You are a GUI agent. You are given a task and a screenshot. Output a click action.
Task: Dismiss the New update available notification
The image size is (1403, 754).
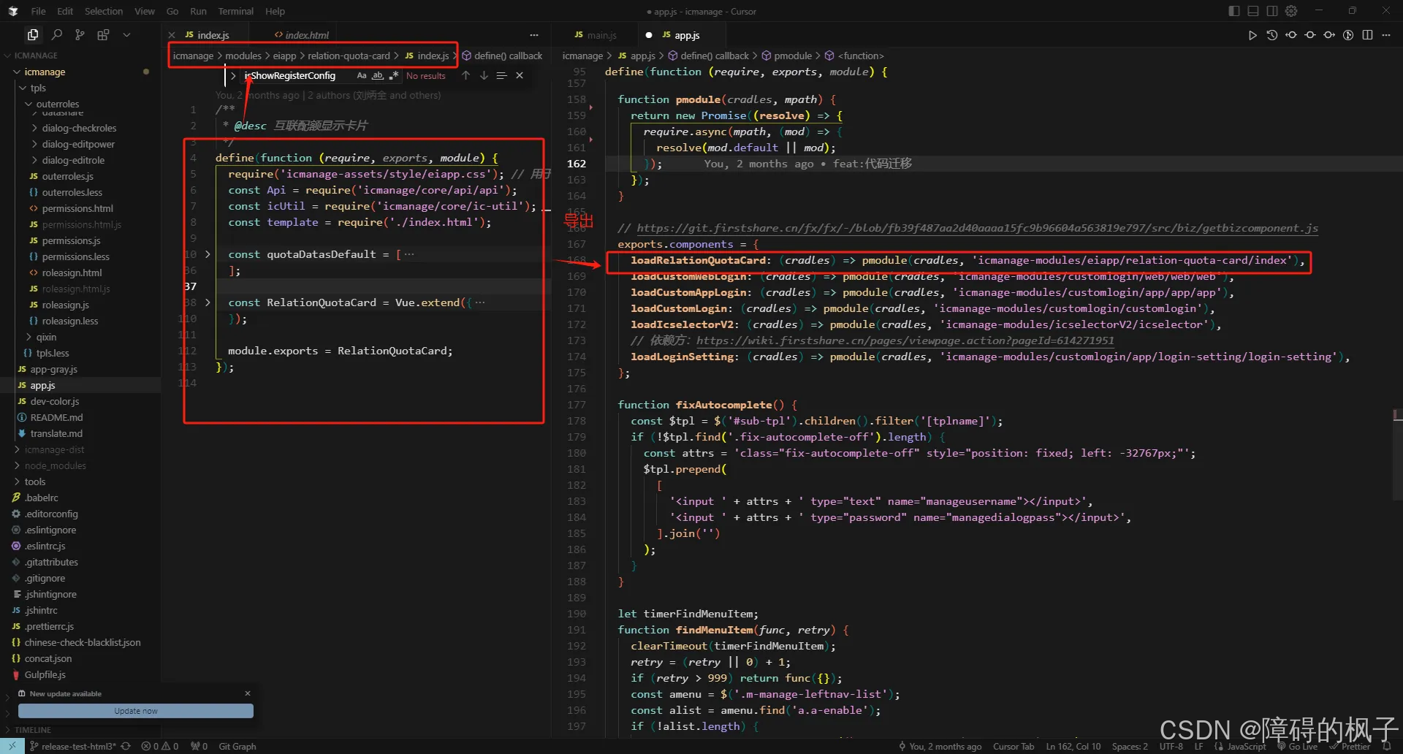248,693
